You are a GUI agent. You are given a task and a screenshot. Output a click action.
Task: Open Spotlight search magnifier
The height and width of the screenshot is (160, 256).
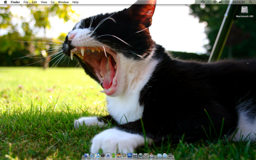[x=250, y=2]
